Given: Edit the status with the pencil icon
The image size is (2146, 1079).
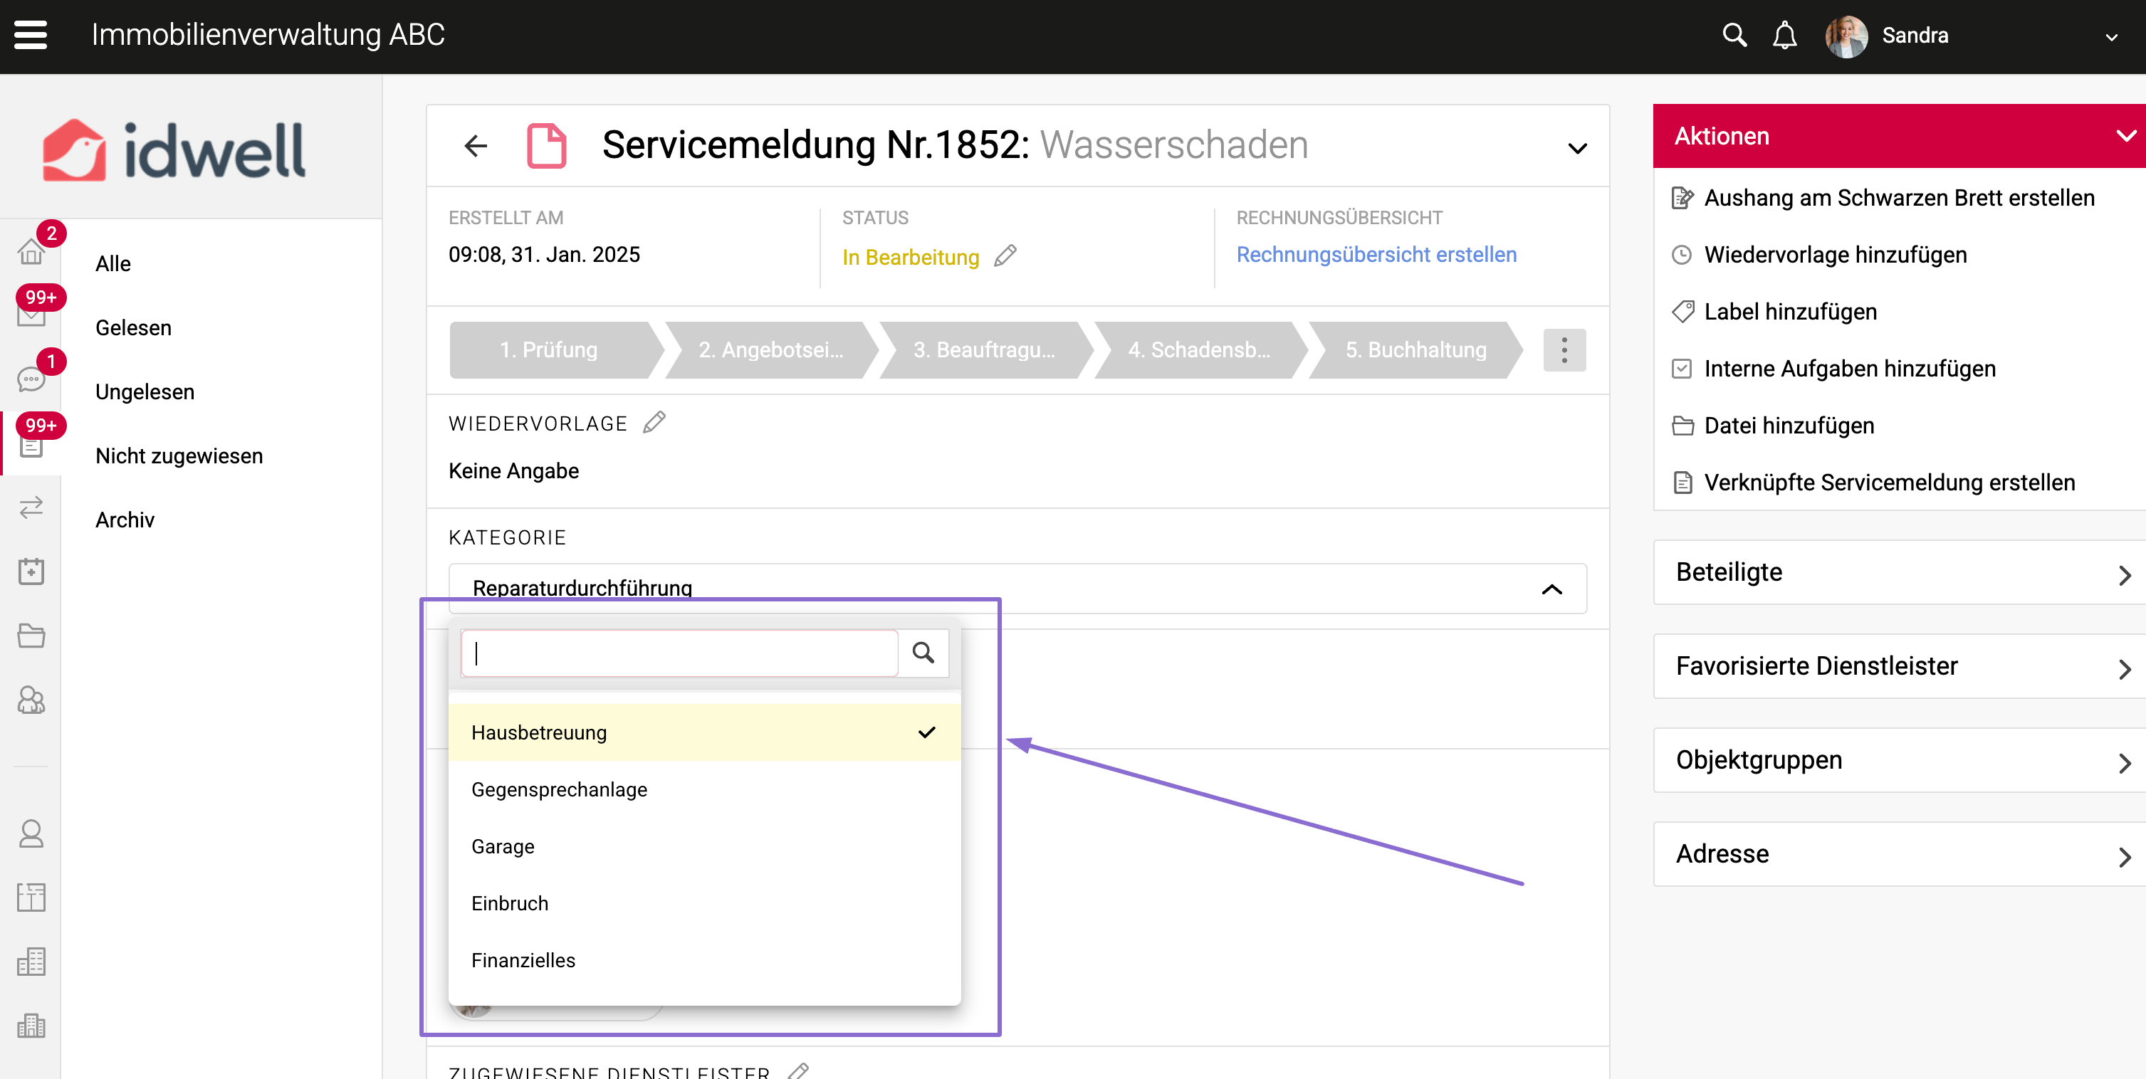Looking at the screenshot, I should coord(1005,256).
